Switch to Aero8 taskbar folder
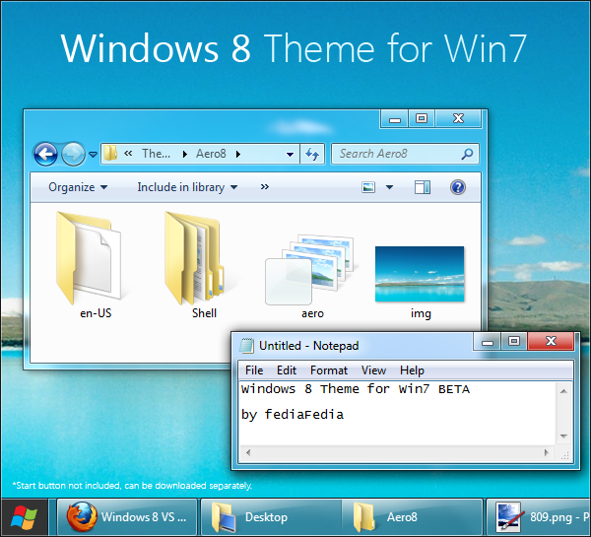This screenshot has width=591, height=537. (x=413, y=517)
